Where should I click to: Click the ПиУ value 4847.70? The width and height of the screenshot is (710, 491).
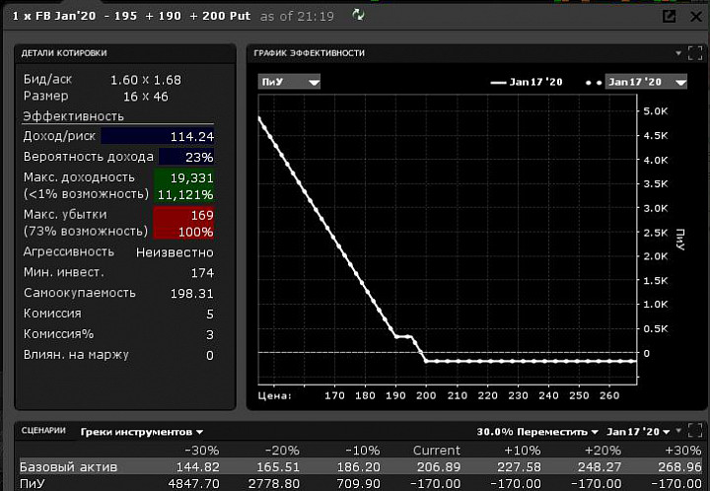(194, 484)
